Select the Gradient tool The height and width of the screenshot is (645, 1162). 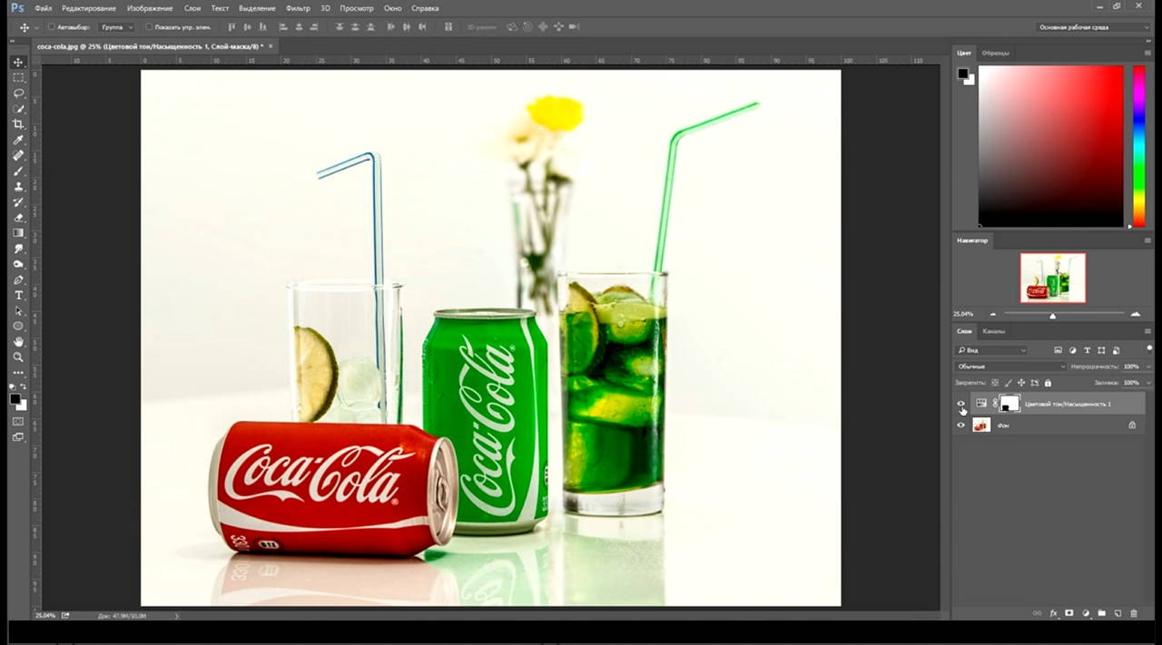click(x=18, y=232)
